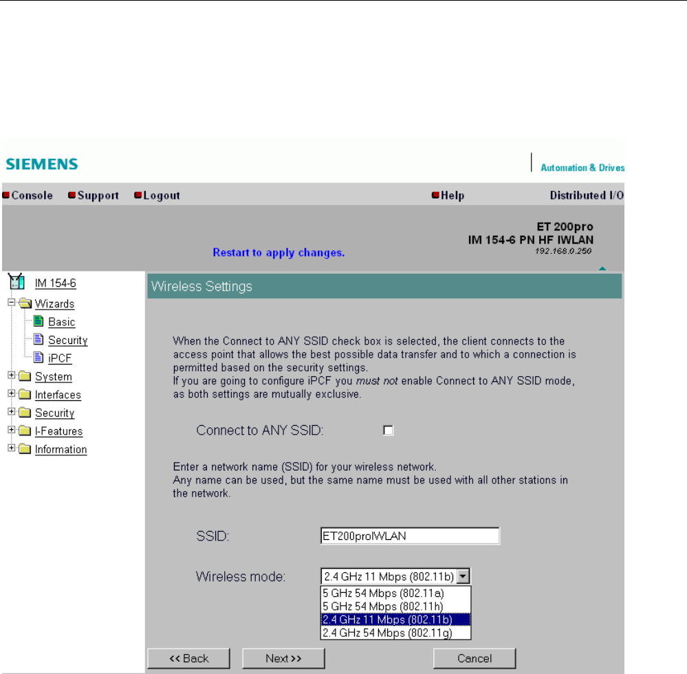687x674 pixels.
Task: Open the Basic wizard link
Action: click(x=62, y=322)
